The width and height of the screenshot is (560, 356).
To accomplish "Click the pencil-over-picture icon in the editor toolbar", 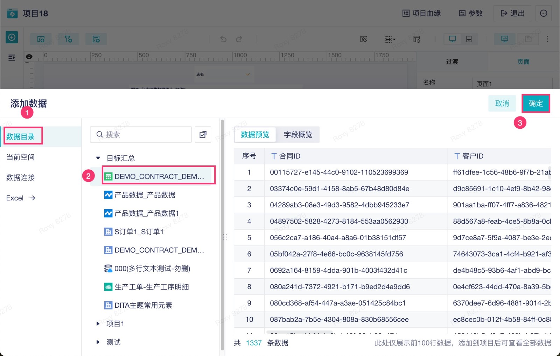I will [x=364, y=39].
